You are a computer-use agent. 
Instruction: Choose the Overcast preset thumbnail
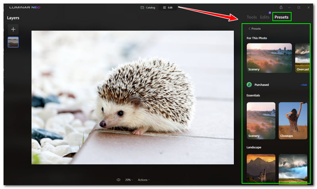point(302,58)
